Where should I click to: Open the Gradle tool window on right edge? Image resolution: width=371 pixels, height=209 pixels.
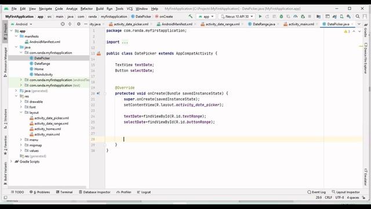tap(366, 30)
